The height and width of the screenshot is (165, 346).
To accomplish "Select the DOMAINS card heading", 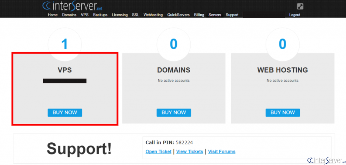I will [174, 70].
